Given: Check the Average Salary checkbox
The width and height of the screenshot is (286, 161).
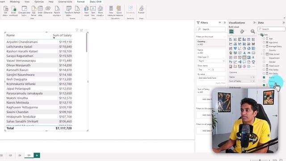Looking at the screenshot, I should [264, 47].
